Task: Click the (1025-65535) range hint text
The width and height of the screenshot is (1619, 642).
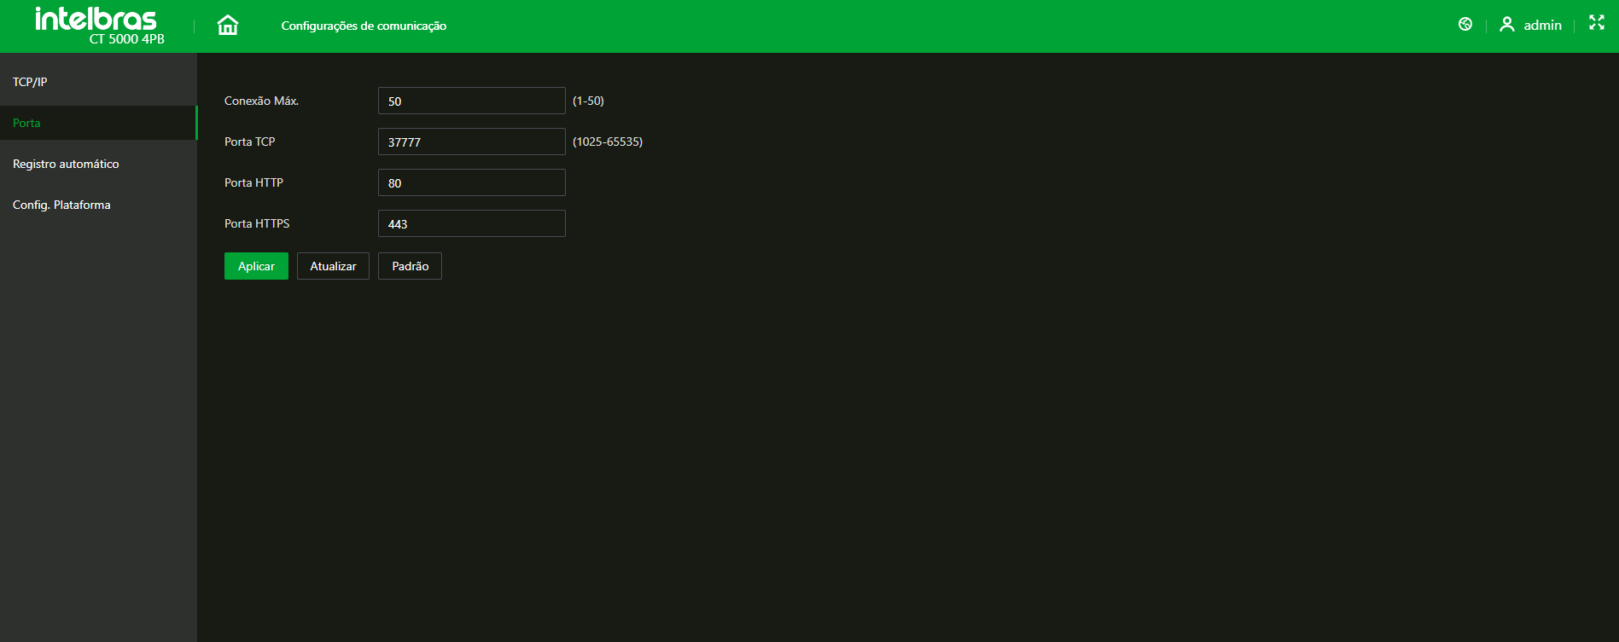Action: click(608, 142)
